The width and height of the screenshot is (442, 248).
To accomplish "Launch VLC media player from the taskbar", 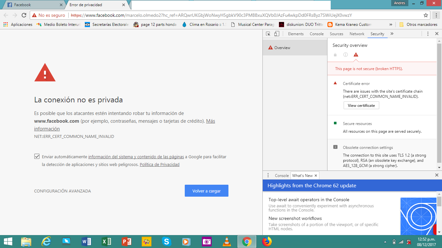I will coord(227,242).
